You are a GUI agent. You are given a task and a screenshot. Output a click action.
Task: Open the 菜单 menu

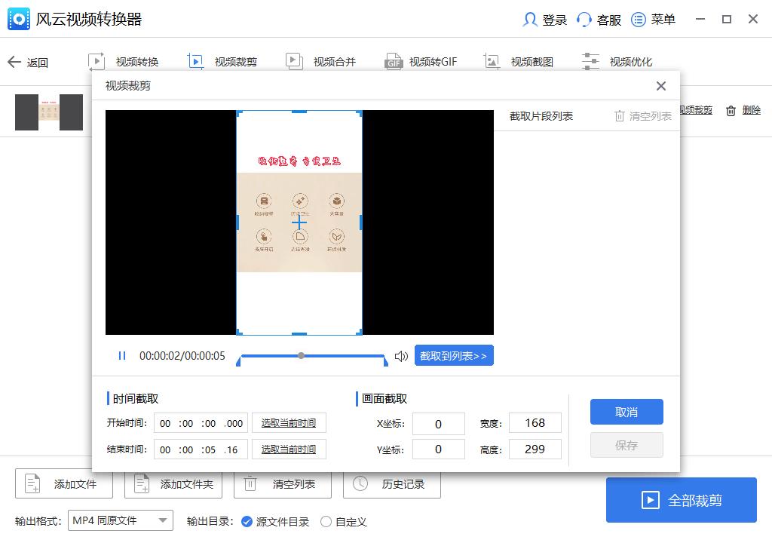(x=653, y=20)
